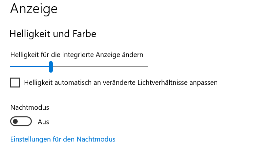Click the "Helligkeit und Farbe" section heading
This screenshot has height=154, width=256.
(x=53, y=34)
